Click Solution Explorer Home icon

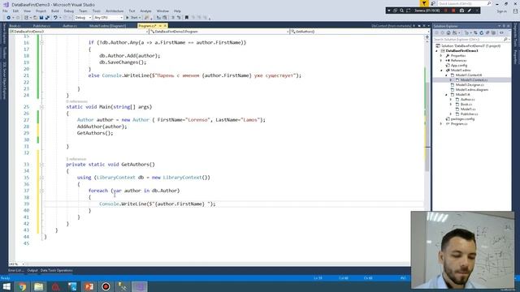click(448, 32)
